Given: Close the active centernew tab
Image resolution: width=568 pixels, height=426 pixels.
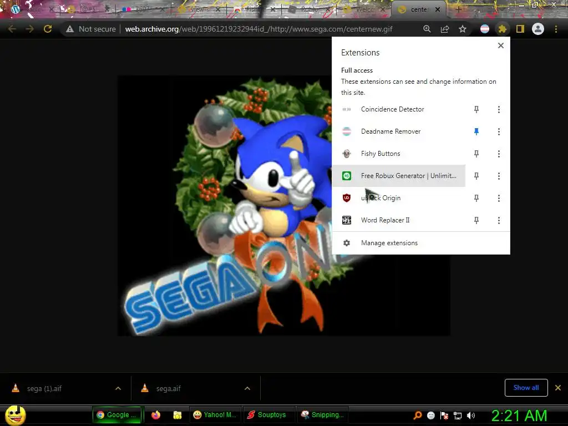Looking at the screenshot, I should (438, 9).
